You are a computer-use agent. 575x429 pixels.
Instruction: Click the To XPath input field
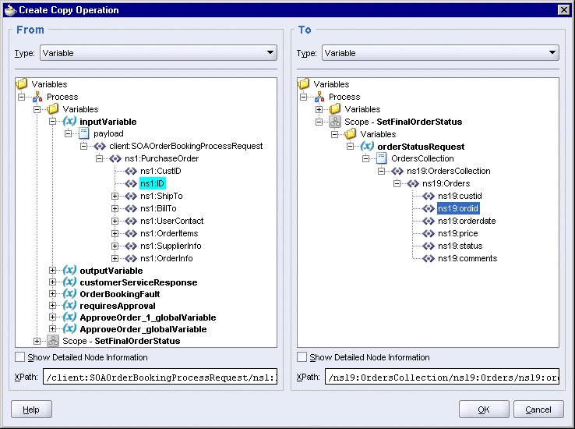(x=442, y=377)
